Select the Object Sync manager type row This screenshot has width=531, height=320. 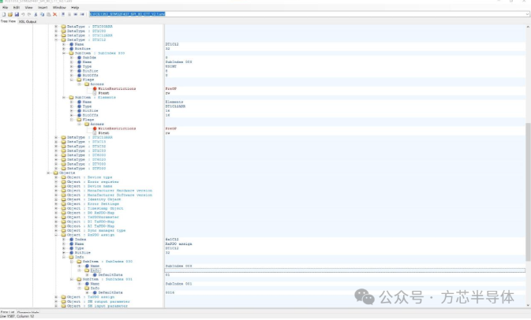(x=96, y=231)
